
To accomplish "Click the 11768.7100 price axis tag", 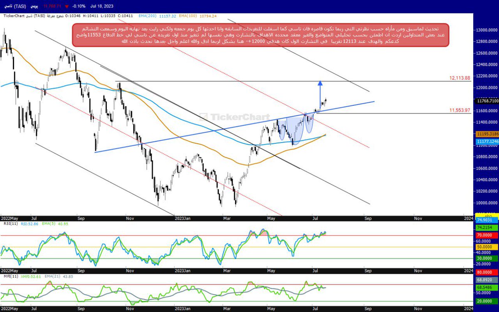I will point(486,101).
